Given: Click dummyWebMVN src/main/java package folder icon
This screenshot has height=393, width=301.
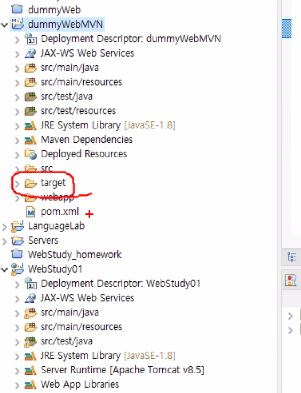Looking at the screenshot, I should (30, 68).
